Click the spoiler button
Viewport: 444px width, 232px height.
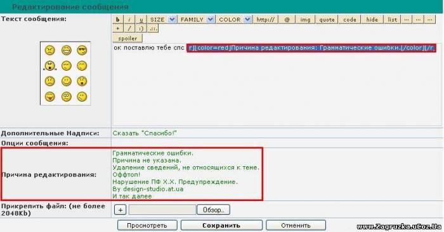127,38
